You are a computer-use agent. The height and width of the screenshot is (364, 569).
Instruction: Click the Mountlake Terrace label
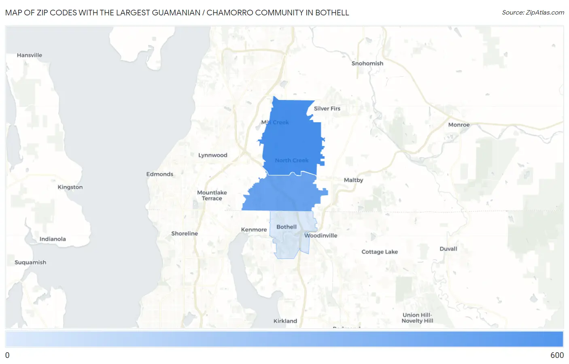click(x=212, y=196)
